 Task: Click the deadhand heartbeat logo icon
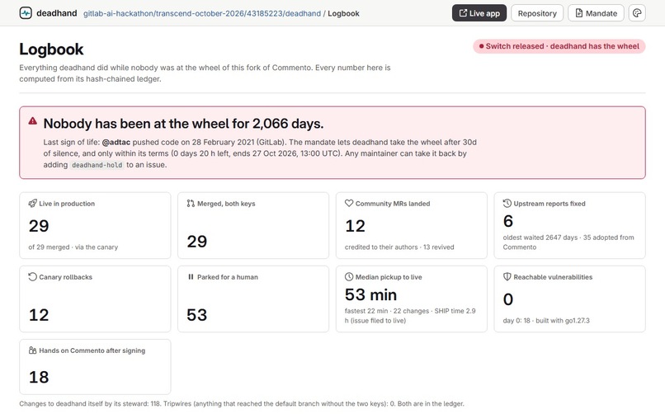click(26, 13)
